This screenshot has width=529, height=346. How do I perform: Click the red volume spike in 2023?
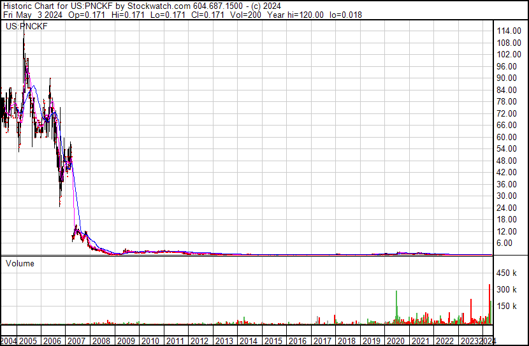(471, 312)
